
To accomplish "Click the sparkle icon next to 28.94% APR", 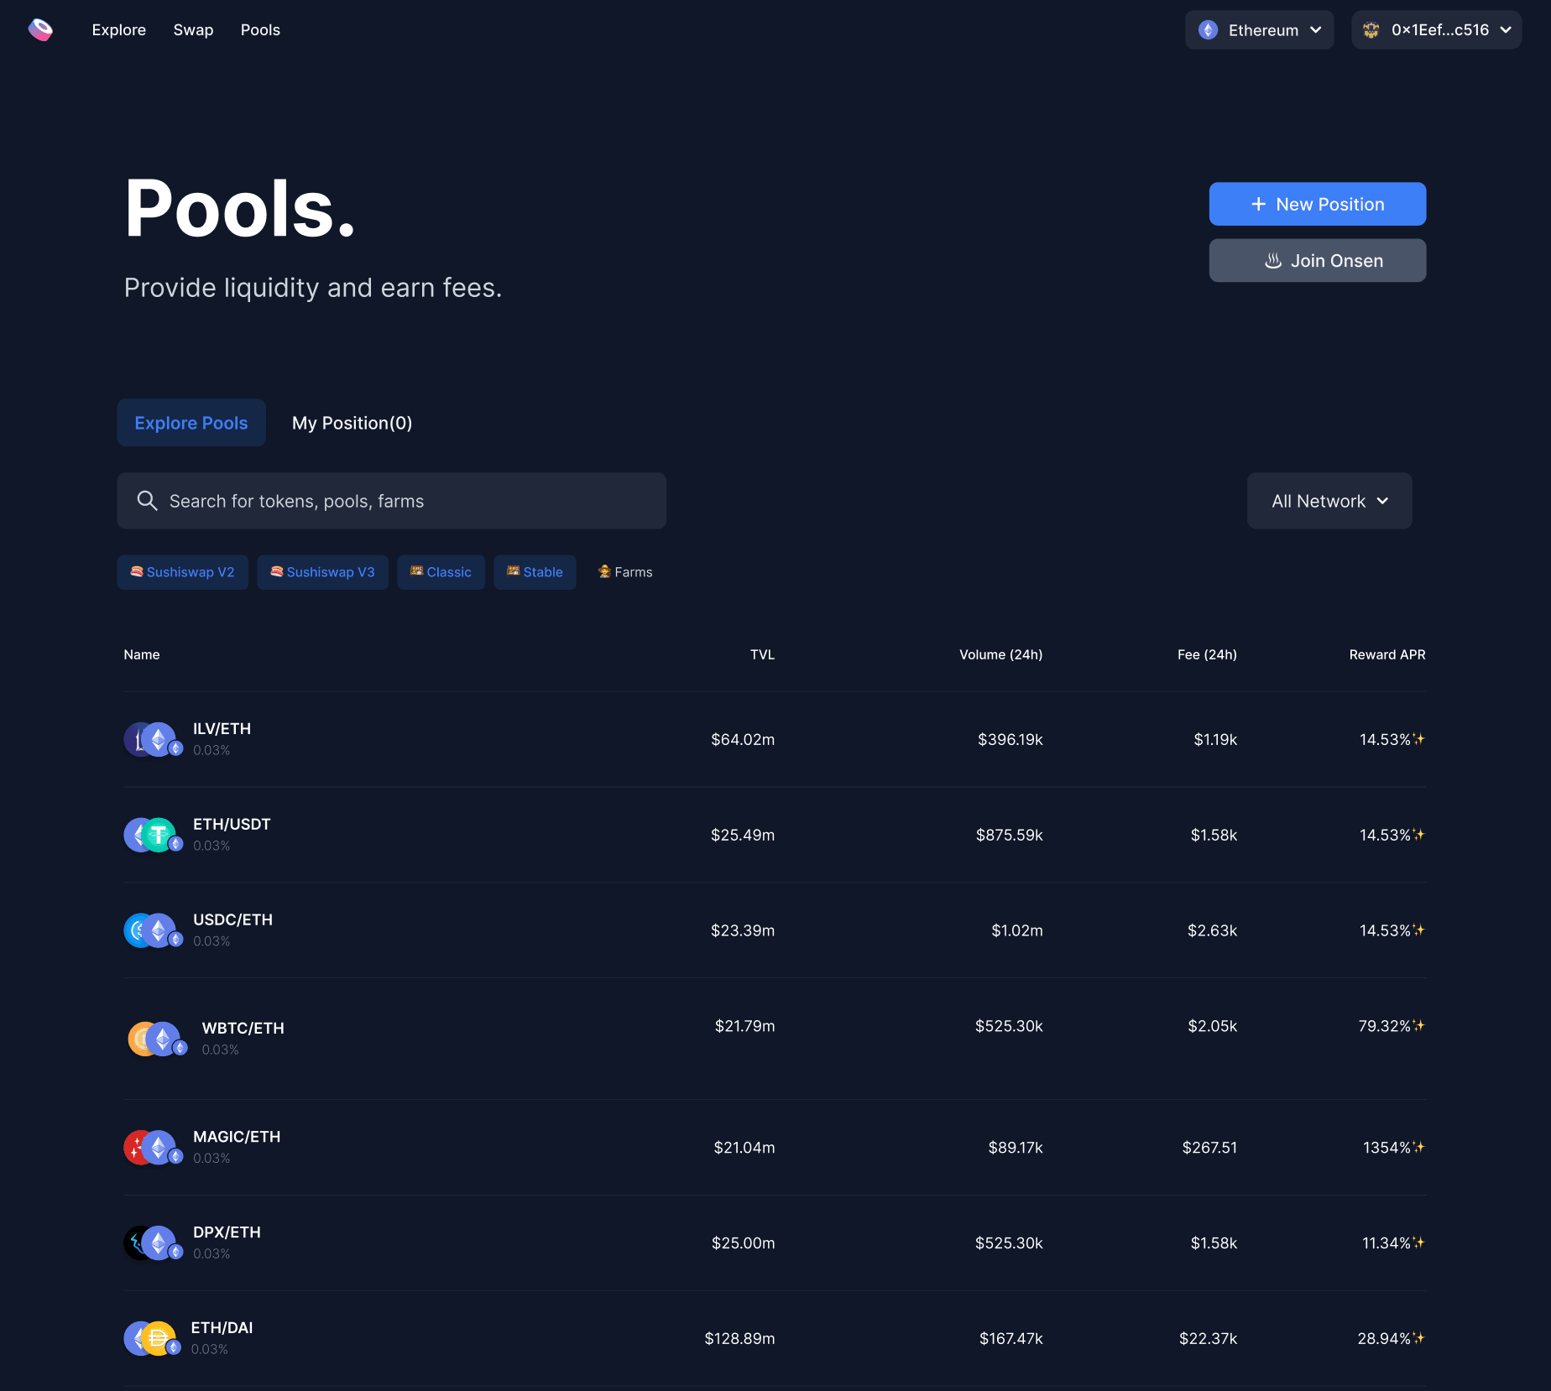I will (1418, 1338).
